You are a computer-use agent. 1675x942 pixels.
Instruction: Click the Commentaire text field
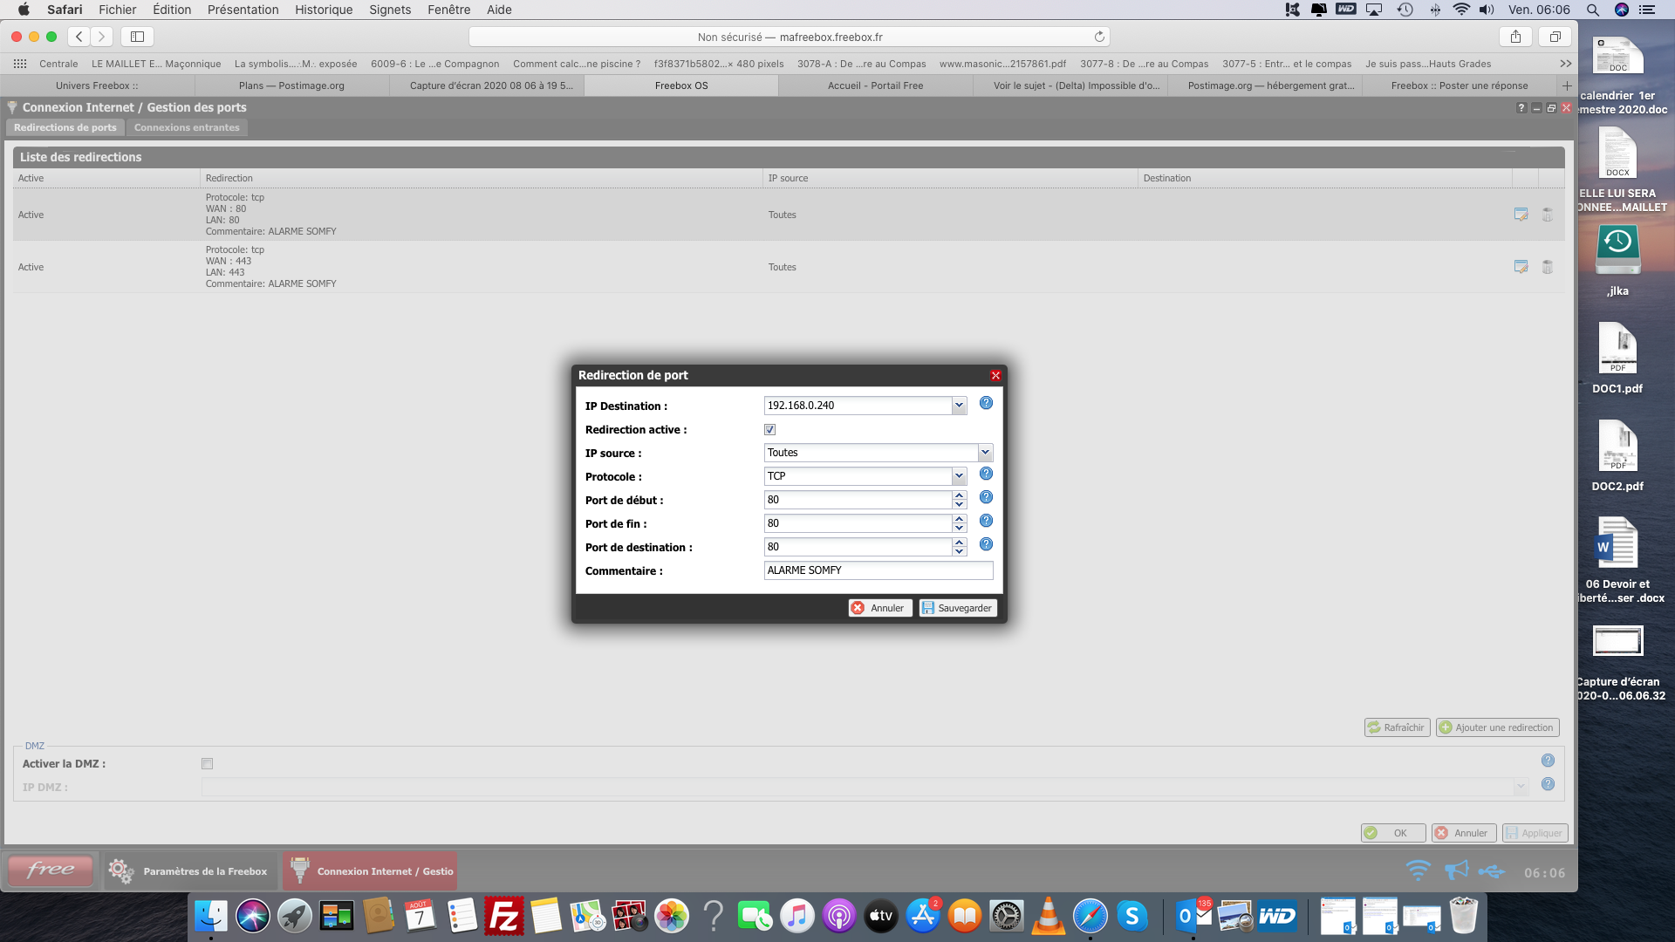(x=878, y=570)
